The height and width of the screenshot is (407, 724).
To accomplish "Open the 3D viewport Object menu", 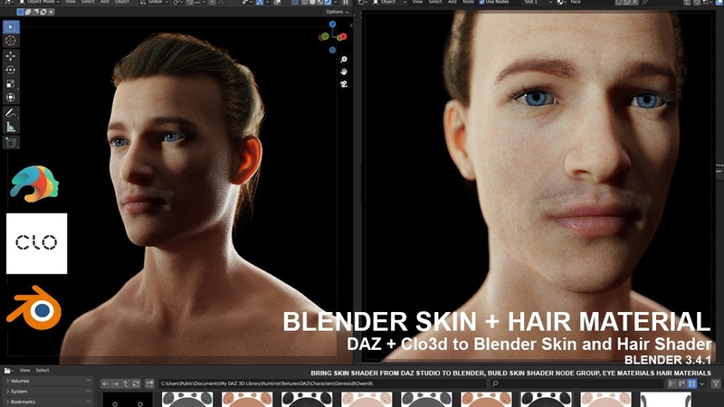I will (x=122, y=3).
